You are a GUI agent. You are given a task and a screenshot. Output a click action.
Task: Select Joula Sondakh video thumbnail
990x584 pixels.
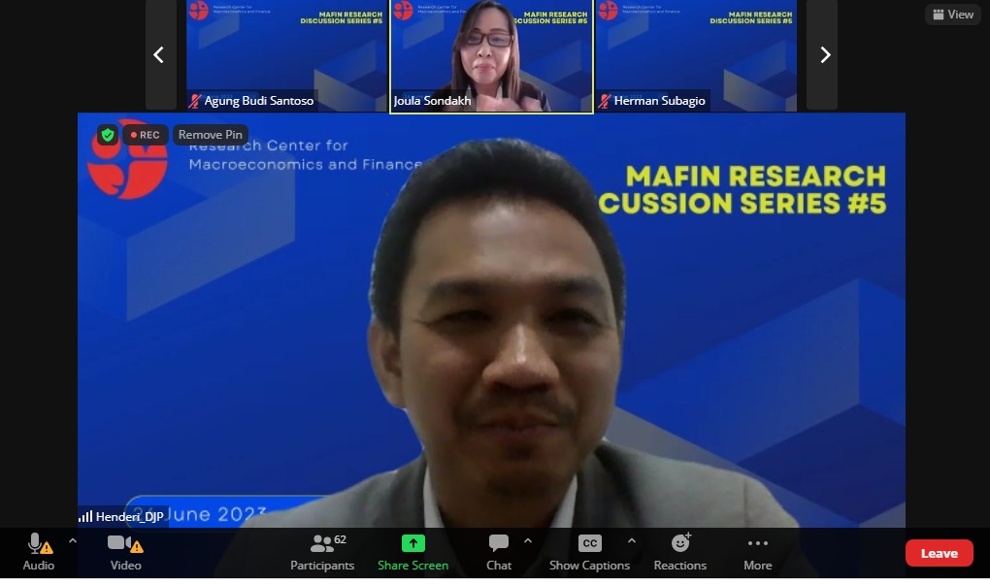tap(491, 53)
